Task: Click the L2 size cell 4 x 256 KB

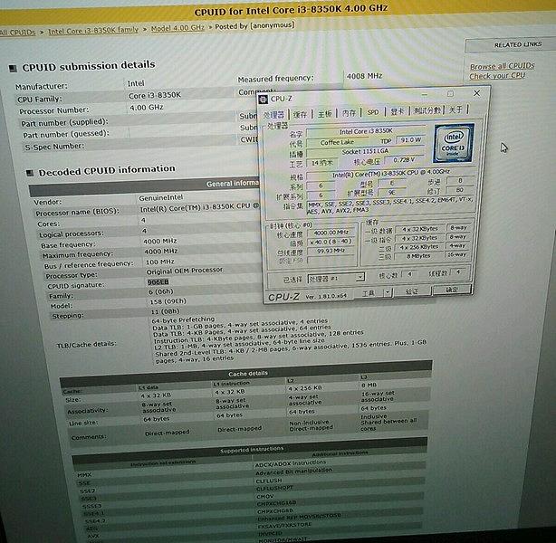Action: pos(305,388)
